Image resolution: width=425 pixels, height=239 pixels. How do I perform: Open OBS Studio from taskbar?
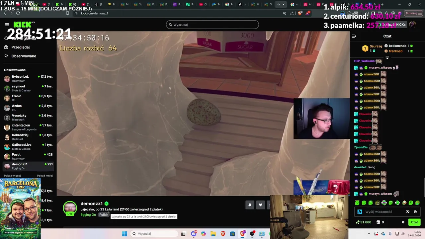click(253, 234)
